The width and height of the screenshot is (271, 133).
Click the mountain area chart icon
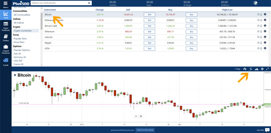point(257,69)
